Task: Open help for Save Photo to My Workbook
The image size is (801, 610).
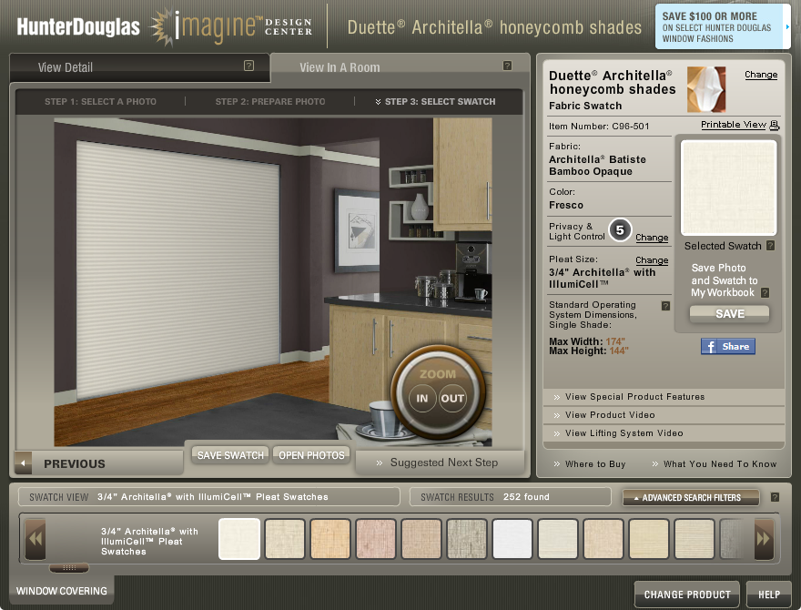Action: 765,293
